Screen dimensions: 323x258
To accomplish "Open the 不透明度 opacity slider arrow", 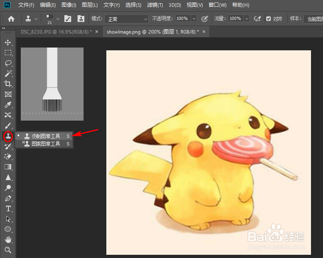I will click(x=194, y=19).
